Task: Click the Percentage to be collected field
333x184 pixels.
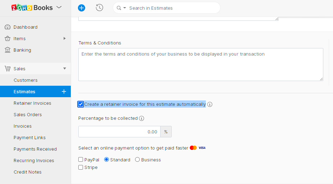Action: tap(119, 132)
